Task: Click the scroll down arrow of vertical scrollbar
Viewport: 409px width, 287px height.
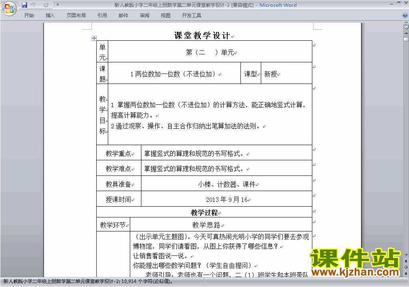Action: (406, 255)
